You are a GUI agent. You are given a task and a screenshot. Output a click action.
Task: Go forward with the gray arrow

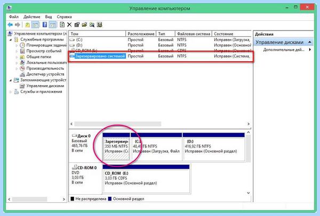point(18,25)
